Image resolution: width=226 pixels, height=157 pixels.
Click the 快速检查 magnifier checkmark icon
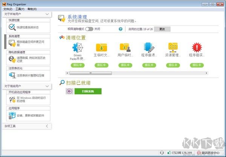pos(12,27)
